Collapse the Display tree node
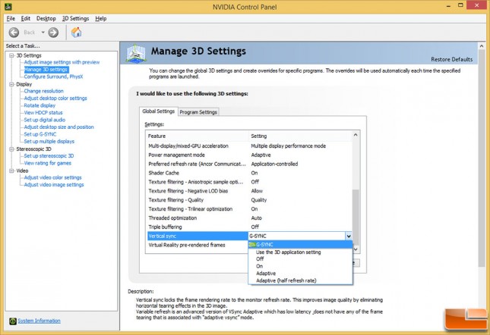Image resolution: width=490 pixels, height=335 pixels. (x=11, y=84)
